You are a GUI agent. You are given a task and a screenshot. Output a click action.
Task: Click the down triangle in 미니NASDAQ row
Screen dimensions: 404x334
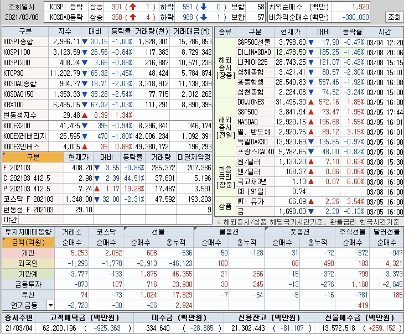[311, 53]
